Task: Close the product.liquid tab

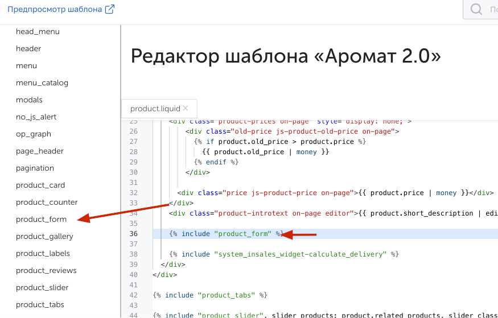Action: [x=186, y=108]
